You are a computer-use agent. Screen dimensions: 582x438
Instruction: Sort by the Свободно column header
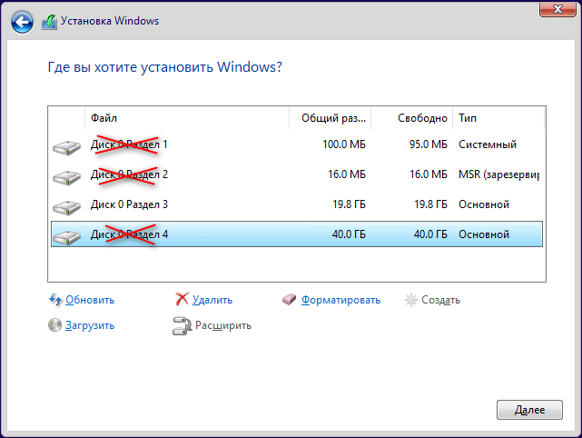(x=412, y=118)
